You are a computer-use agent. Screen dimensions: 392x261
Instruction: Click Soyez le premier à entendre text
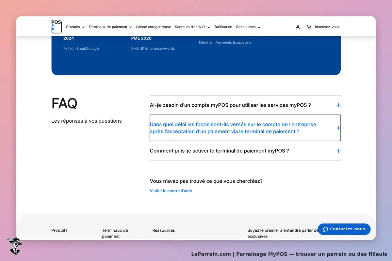tap(283, 233)
